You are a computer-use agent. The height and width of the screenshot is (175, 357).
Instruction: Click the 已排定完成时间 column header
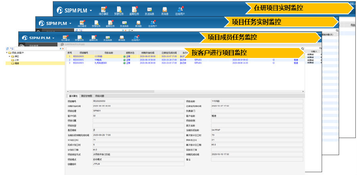point(169,52)
